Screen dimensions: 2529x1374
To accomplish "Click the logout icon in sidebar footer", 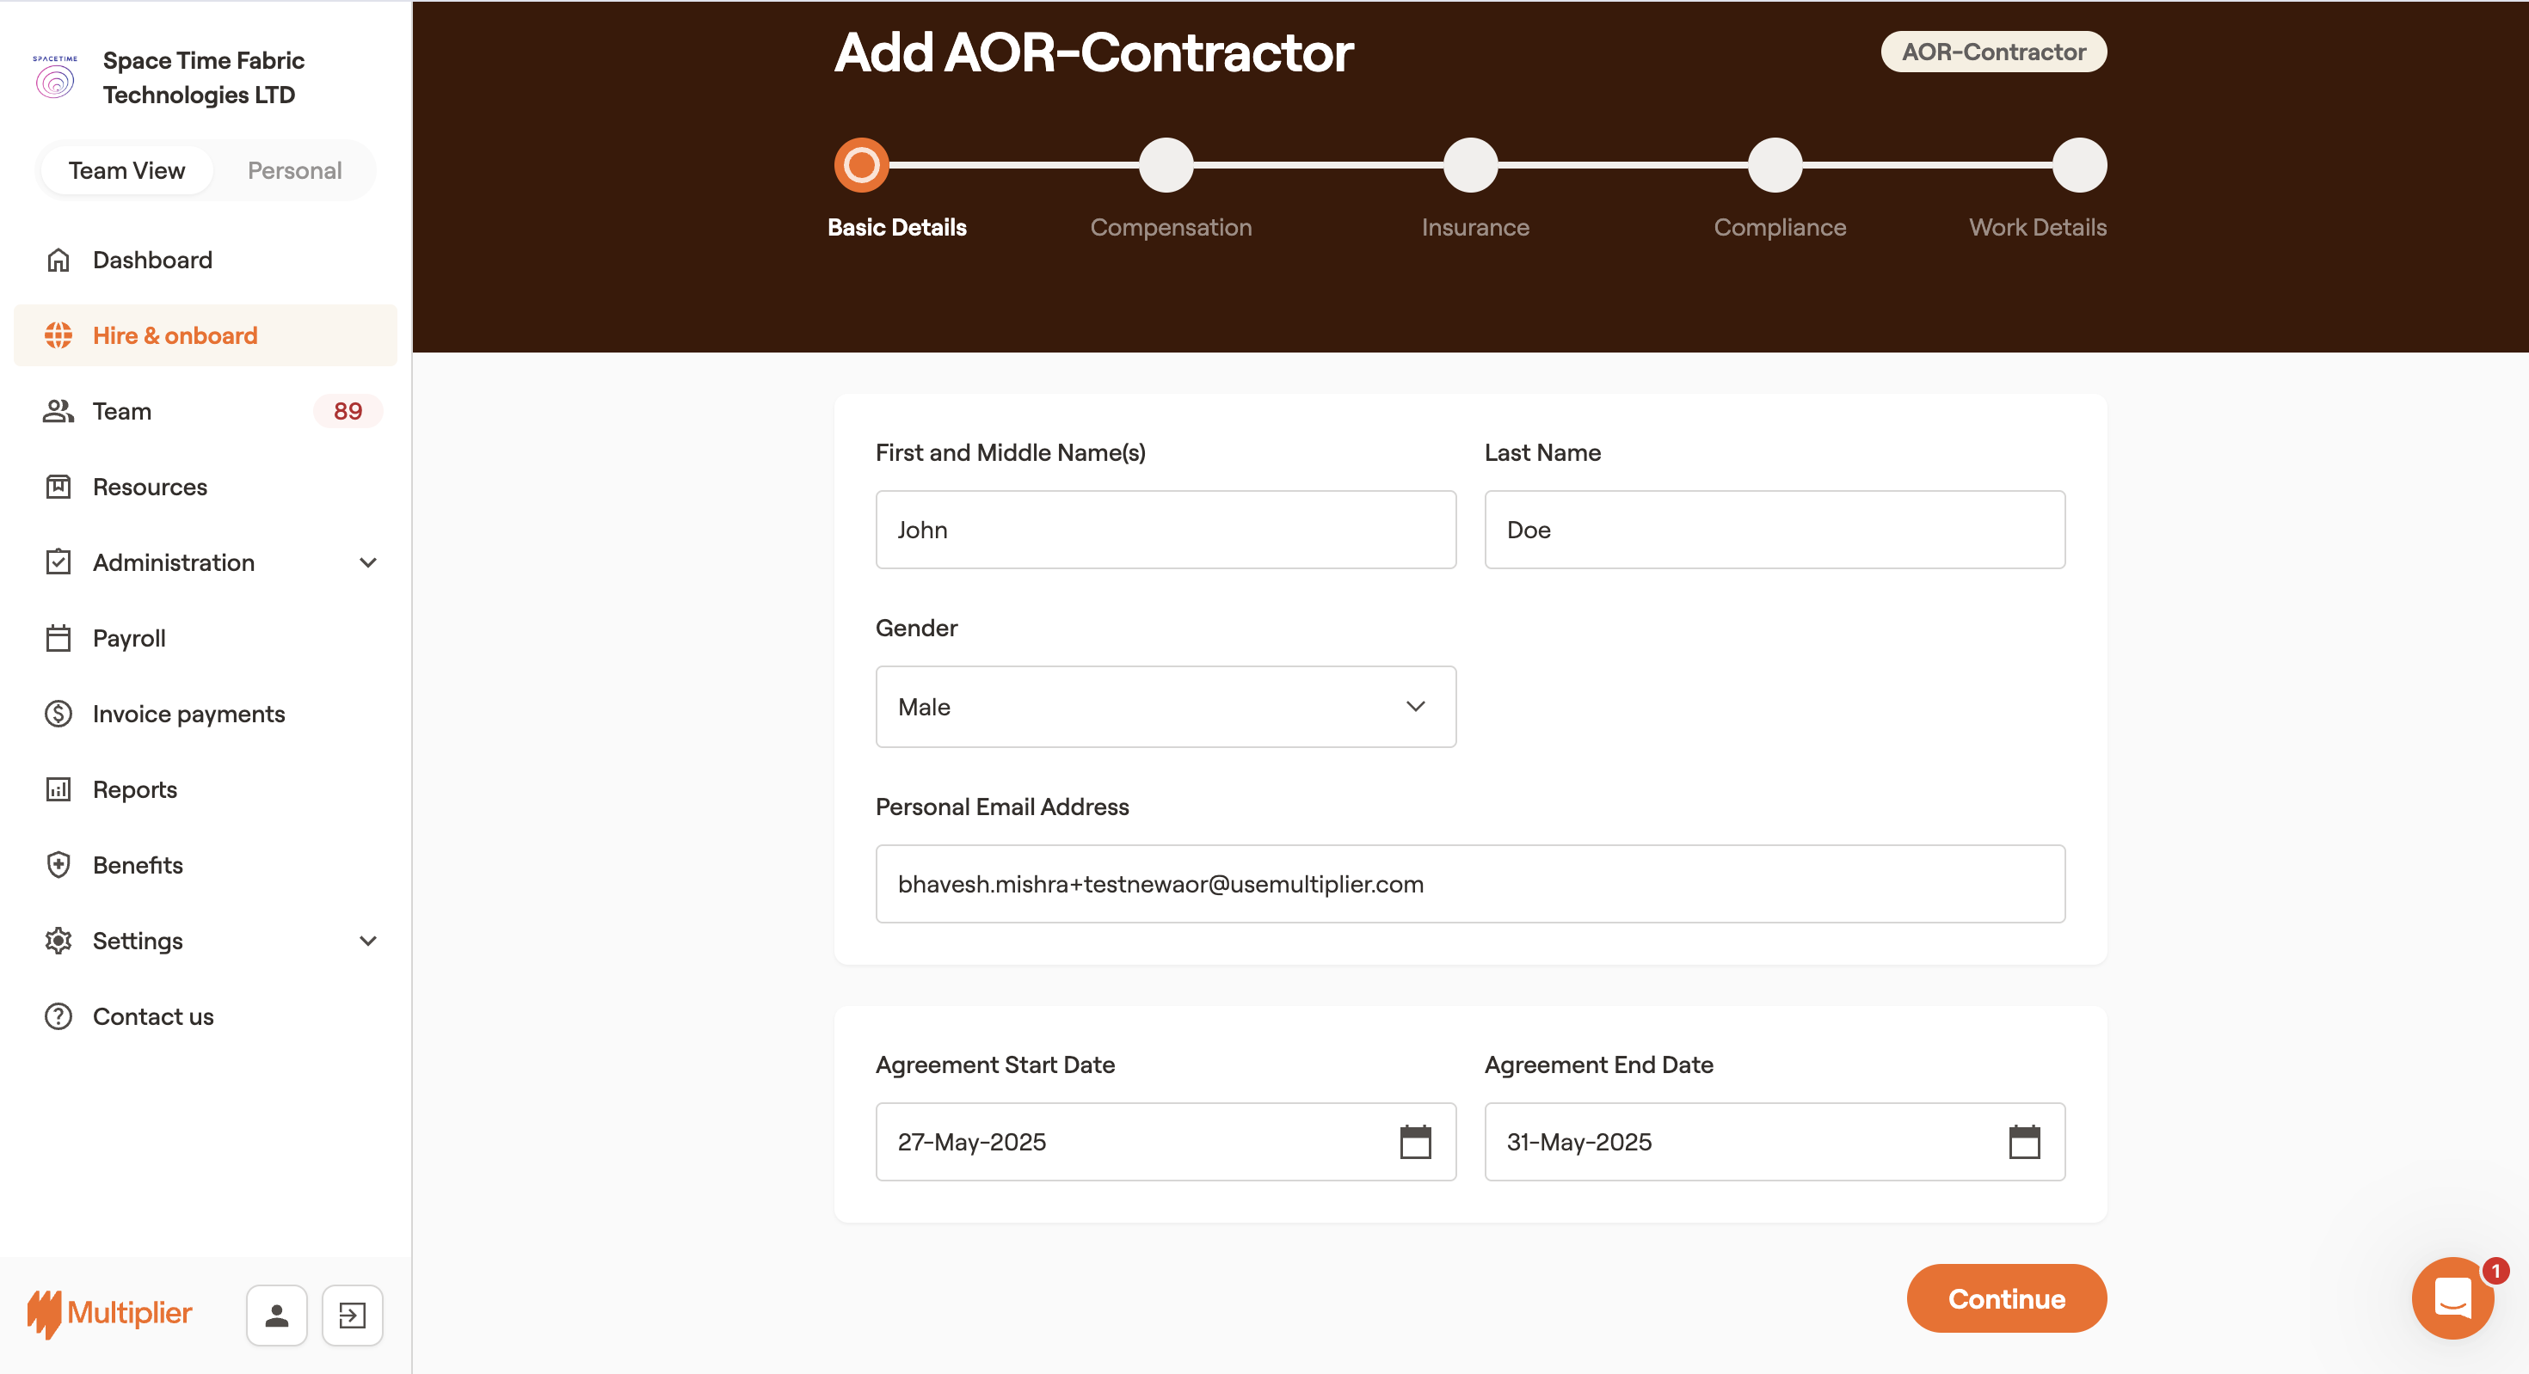I will pyautogui.click(x=352, y=1316).
